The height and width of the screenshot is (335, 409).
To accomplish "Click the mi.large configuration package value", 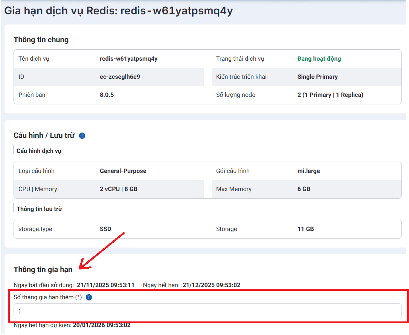I will (x=308, y=171).
